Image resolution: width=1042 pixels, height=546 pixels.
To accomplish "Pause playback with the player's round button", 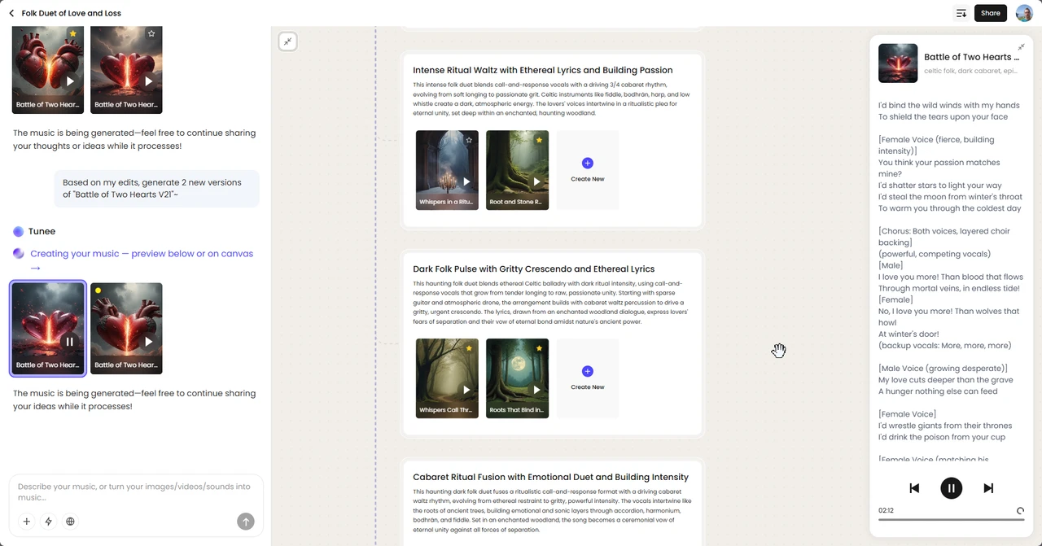I will 951,488.
